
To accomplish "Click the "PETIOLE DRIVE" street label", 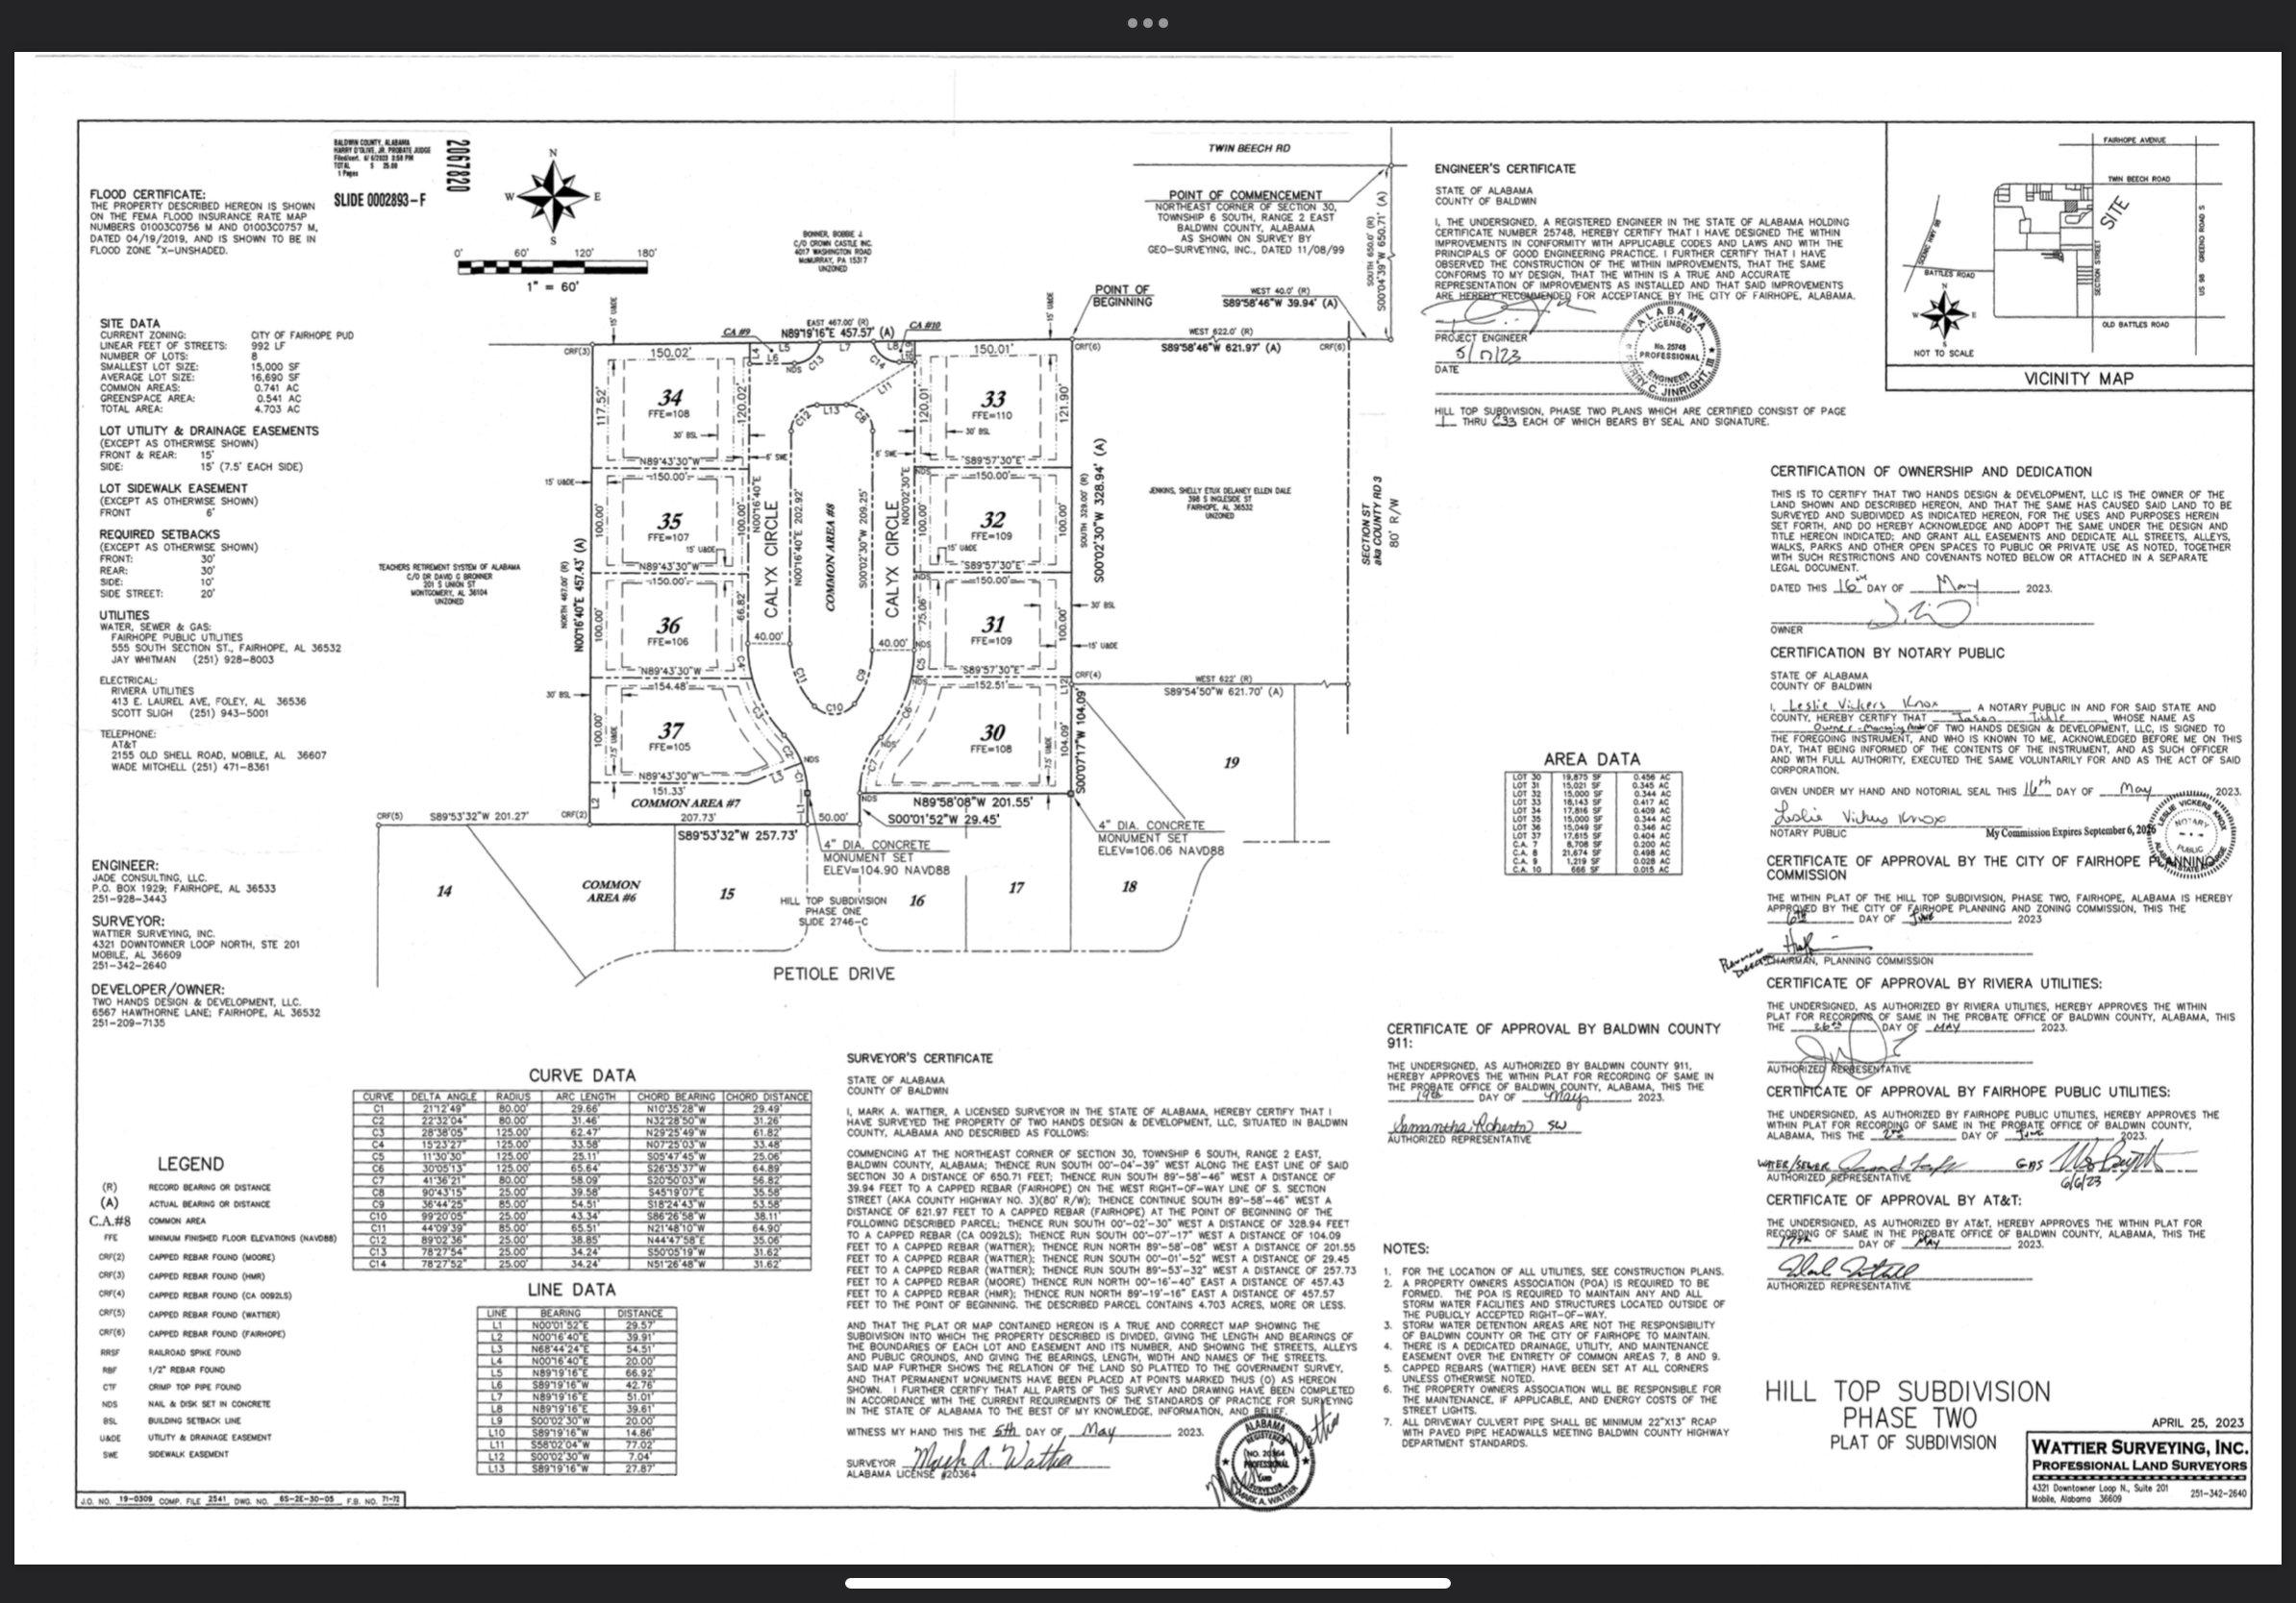I will click(x=834, y=974).
